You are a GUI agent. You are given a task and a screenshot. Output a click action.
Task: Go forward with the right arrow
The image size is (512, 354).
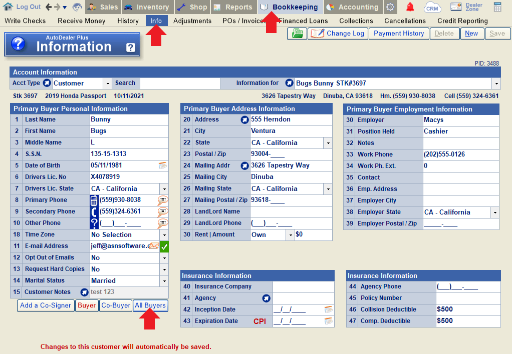pyautogui.click(x=57, y=7)
